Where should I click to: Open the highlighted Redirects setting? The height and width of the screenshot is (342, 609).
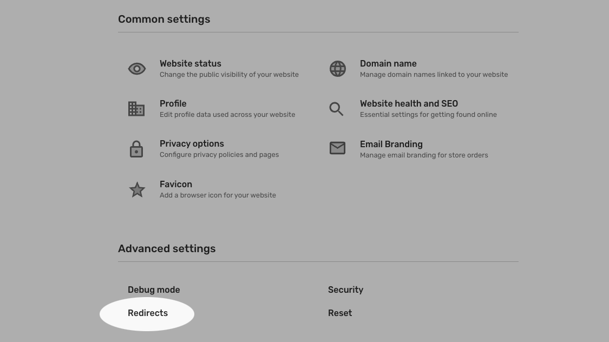click(148, 313)
